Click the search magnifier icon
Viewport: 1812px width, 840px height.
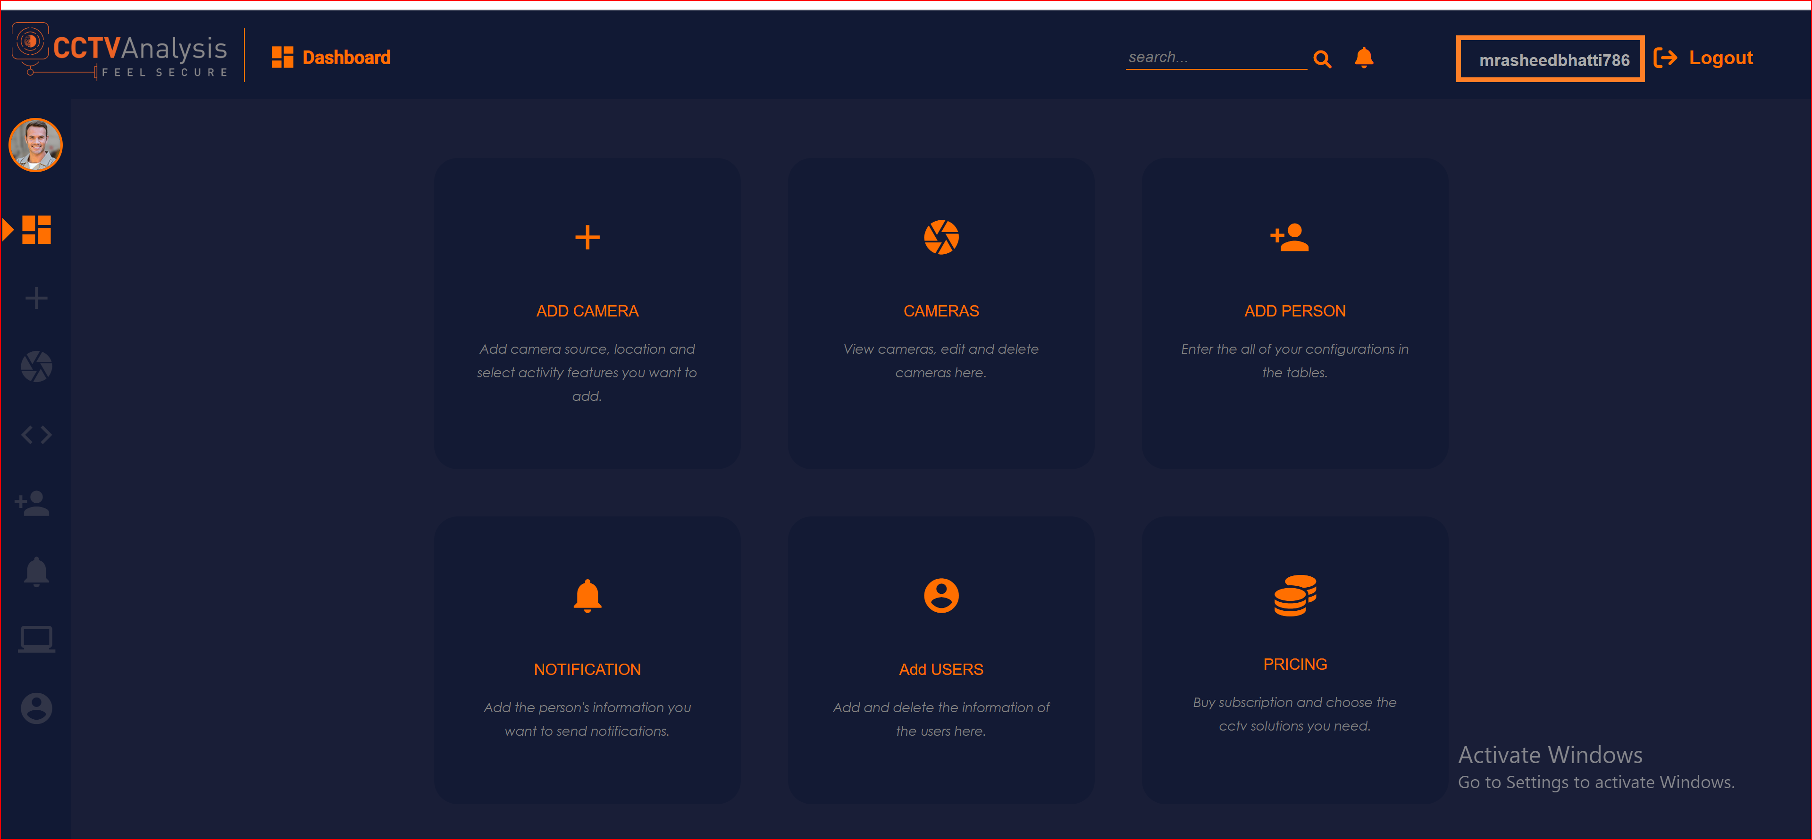(x=1322, y=59)
